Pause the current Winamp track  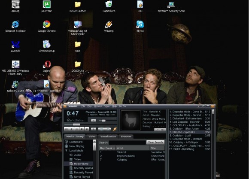(76, 129)
